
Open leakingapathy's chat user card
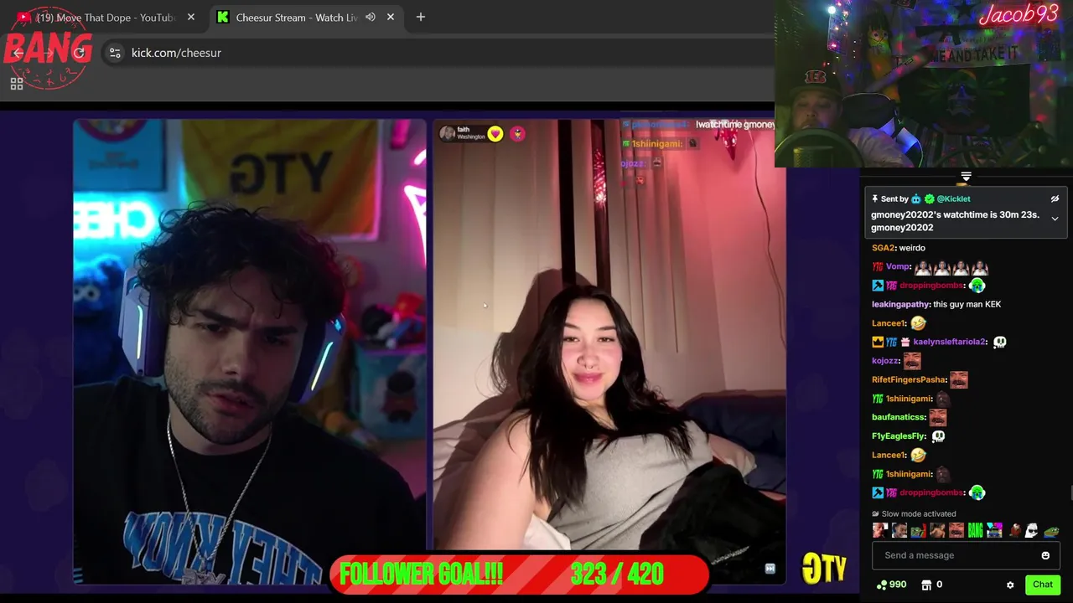click(x=900, y=304)
